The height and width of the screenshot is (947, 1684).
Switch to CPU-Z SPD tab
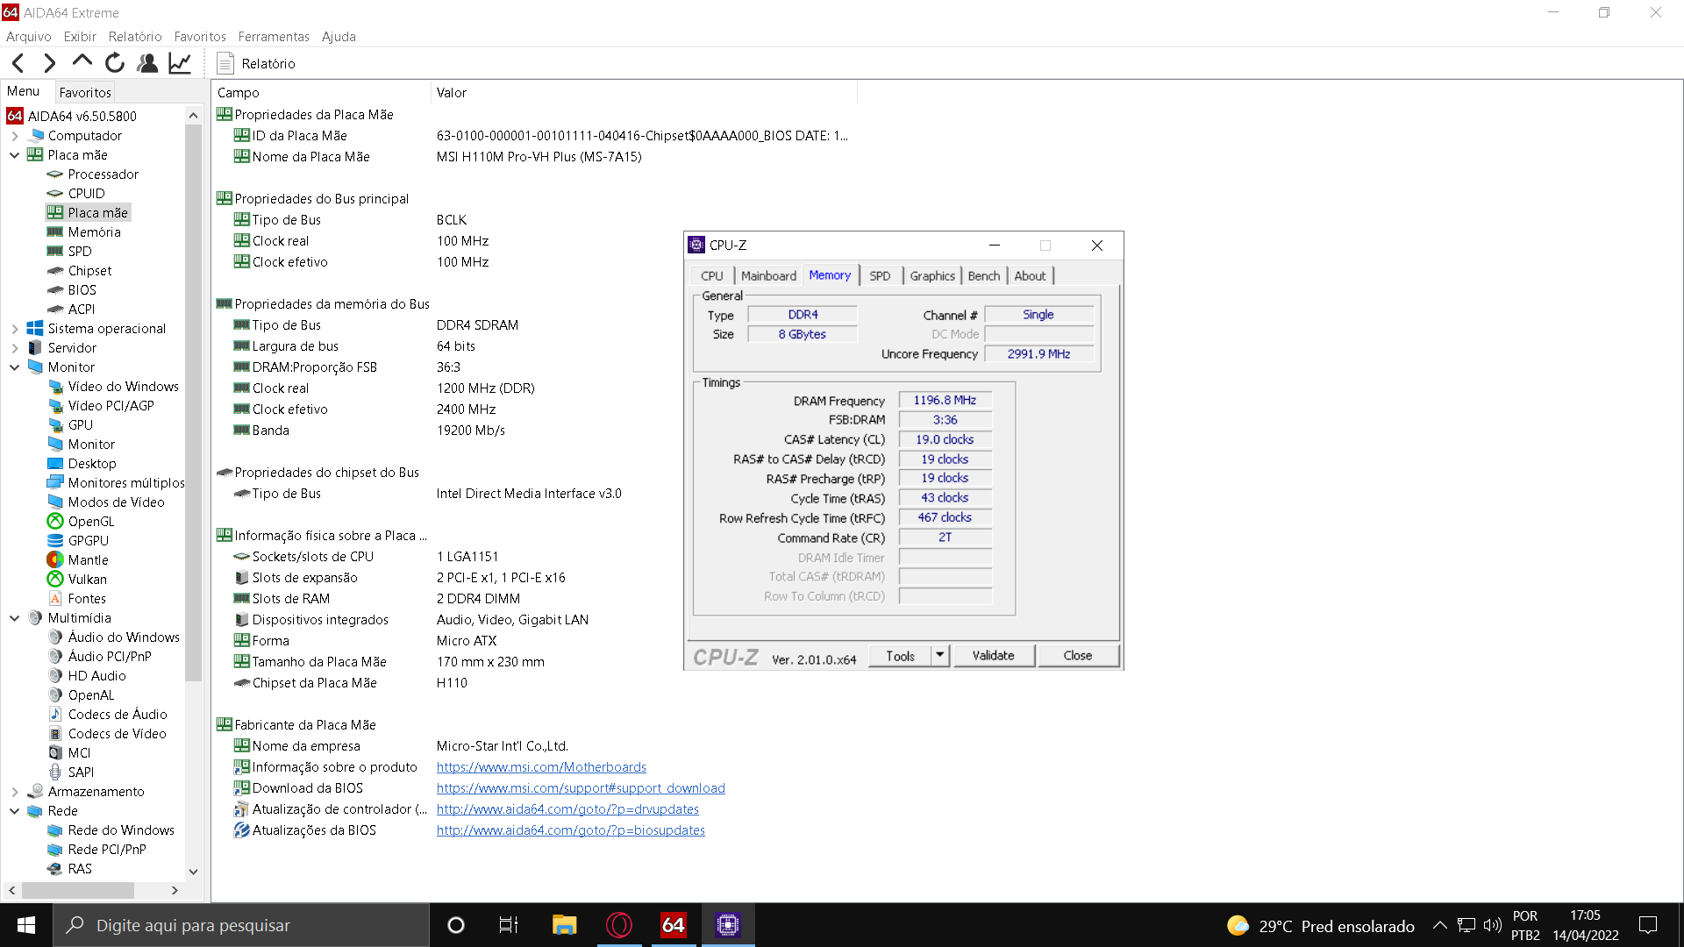(x=880, y=275)
